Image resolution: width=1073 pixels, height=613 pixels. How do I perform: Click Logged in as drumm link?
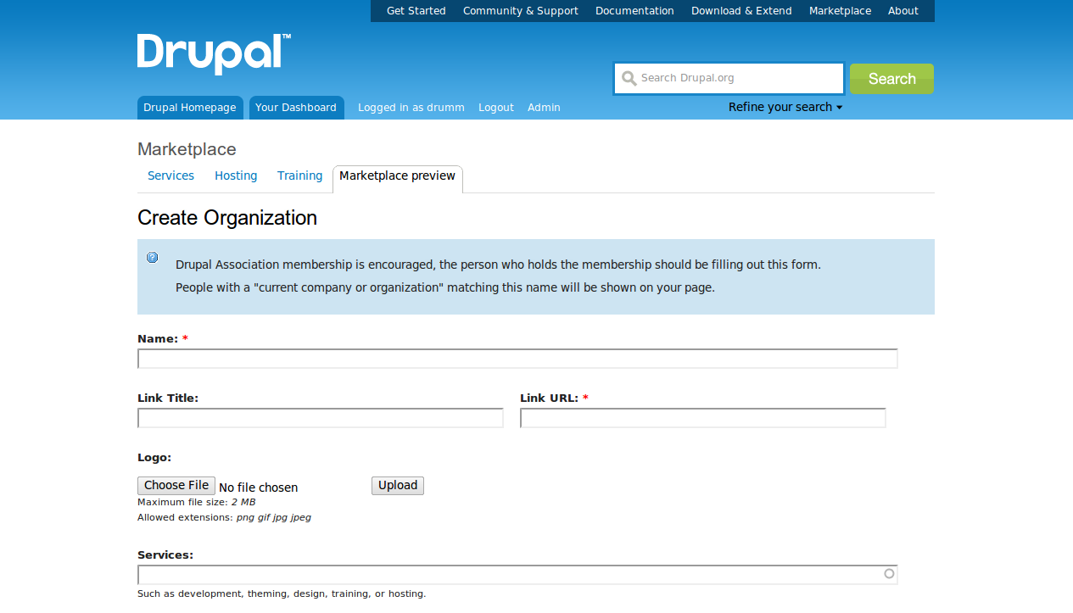[x=411, y=108]
